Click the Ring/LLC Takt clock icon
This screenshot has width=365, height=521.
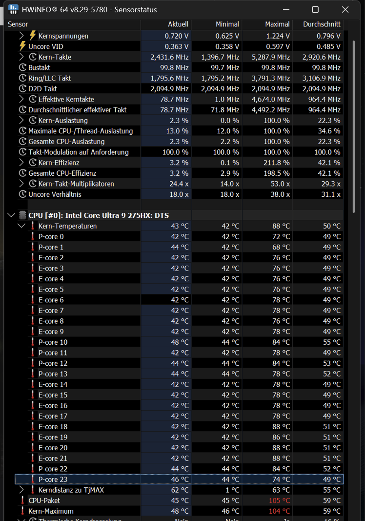point(22,78)
